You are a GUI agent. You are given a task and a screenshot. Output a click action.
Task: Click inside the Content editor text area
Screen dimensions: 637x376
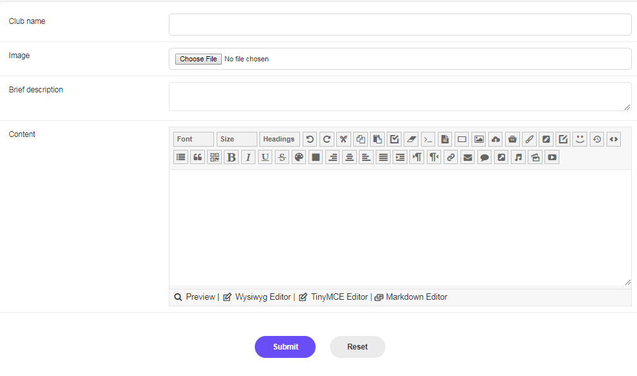[400, 228]
